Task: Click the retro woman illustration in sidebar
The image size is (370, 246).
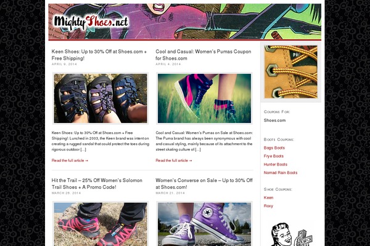Action: [x=290, y=234]
